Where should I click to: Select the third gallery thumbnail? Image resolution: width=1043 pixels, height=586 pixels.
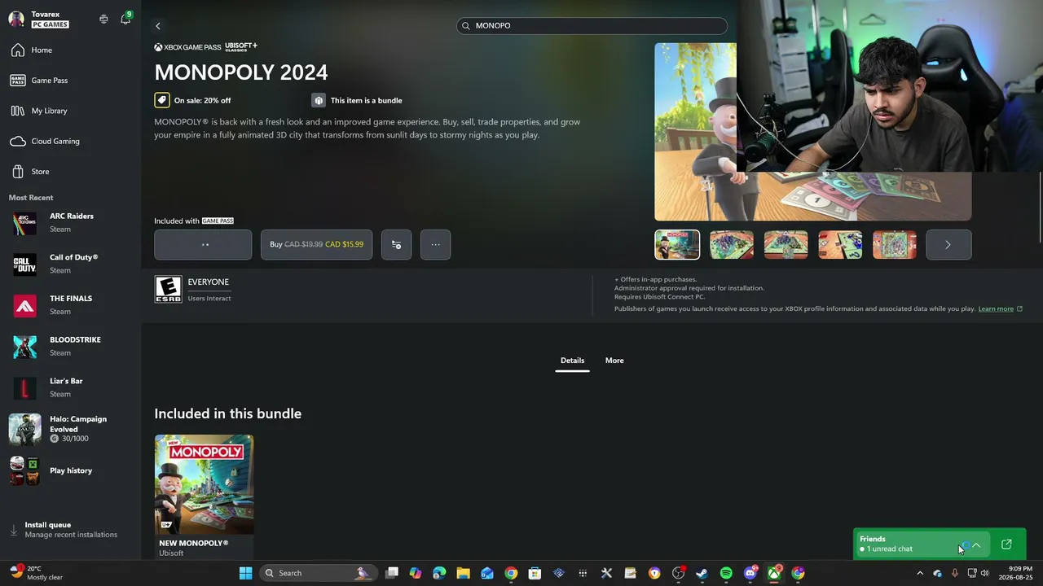point(786,245)
